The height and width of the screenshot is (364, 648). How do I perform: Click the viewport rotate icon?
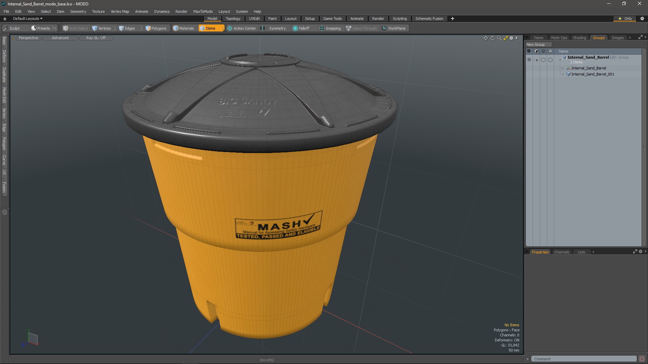click(492, 38)
